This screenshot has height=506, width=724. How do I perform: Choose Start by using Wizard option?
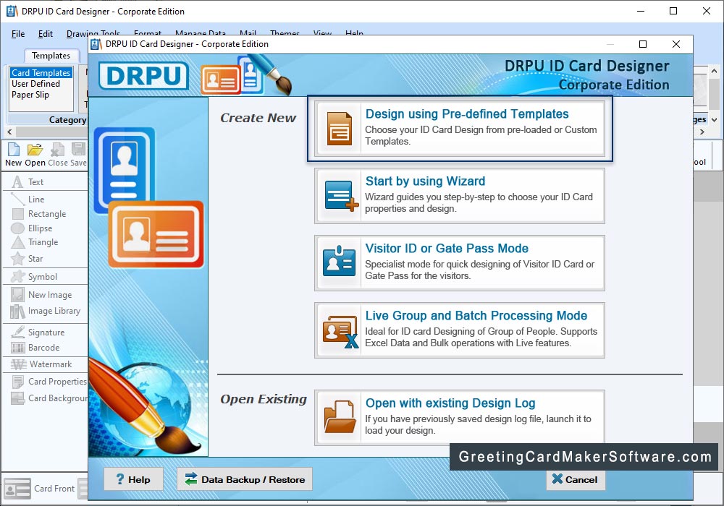tap(460, 196)
